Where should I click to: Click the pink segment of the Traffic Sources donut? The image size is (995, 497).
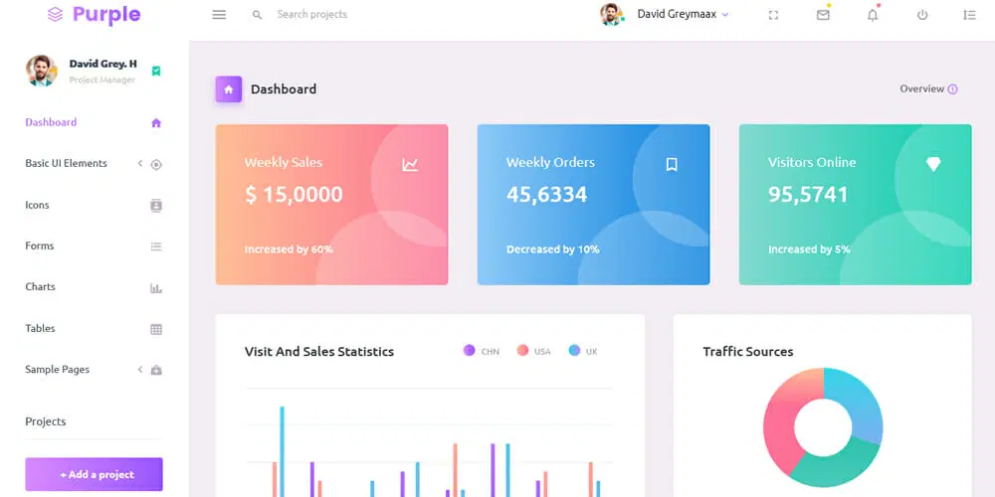(779, 423)
